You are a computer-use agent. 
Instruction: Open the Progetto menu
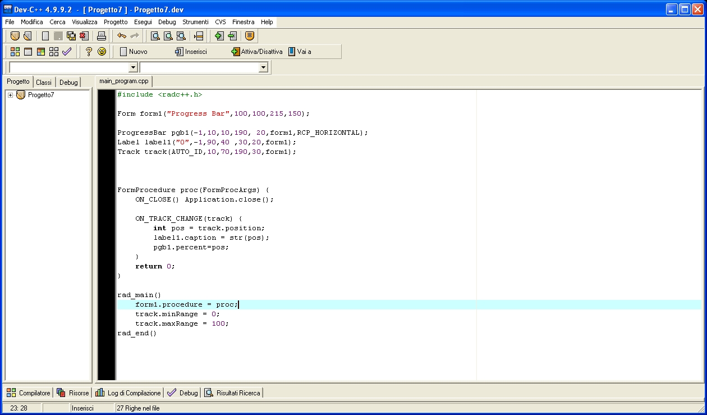click(x=116, y=22)
